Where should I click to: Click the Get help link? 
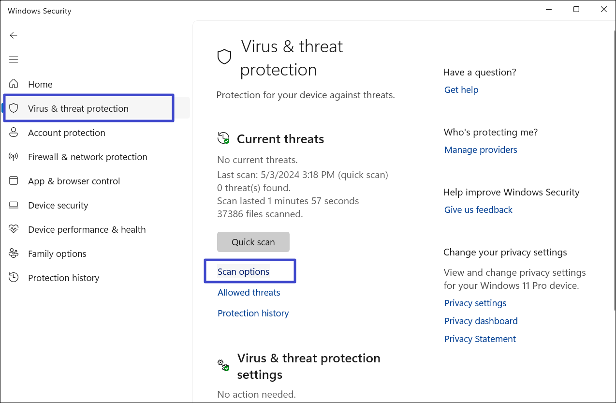click(x=461, y=90)
